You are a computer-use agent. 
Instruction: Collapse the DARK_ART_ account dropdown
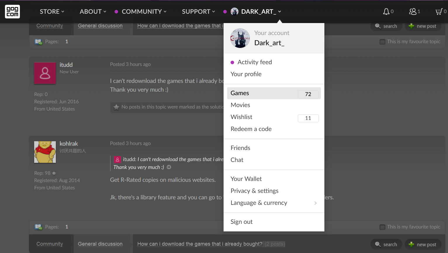[x=279, y=11]
